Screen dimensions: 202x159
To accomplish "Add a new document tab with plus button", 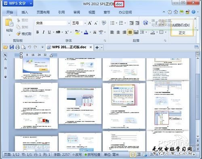I will coord(97,48).
